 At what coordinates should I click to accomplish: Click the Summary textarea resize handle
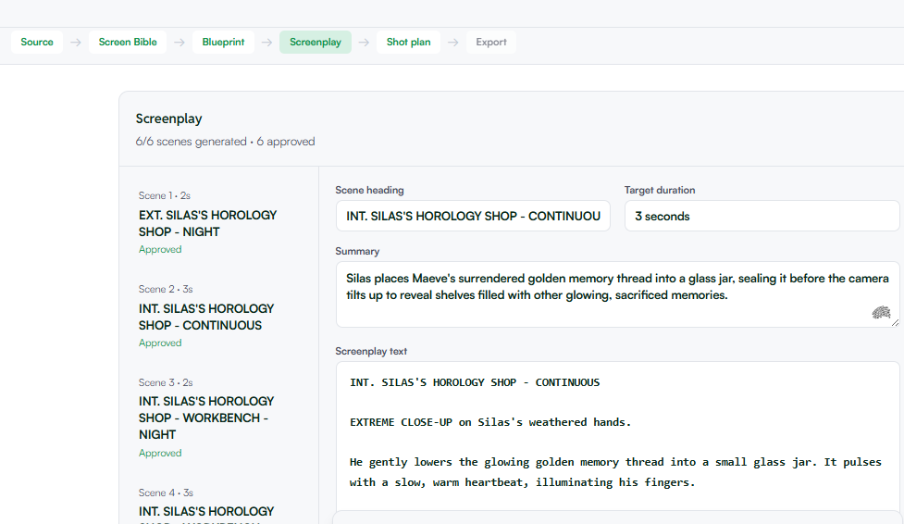click(896, 323)
